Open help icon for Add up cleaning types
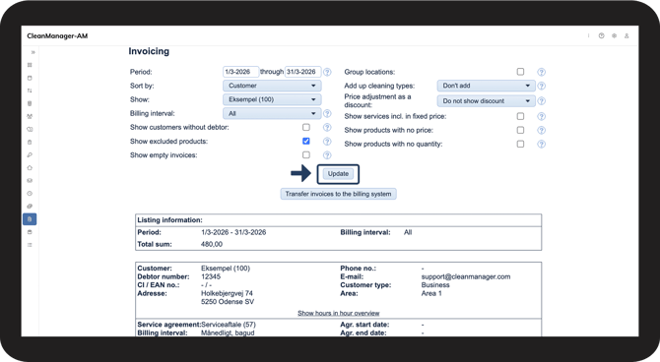 542,86
